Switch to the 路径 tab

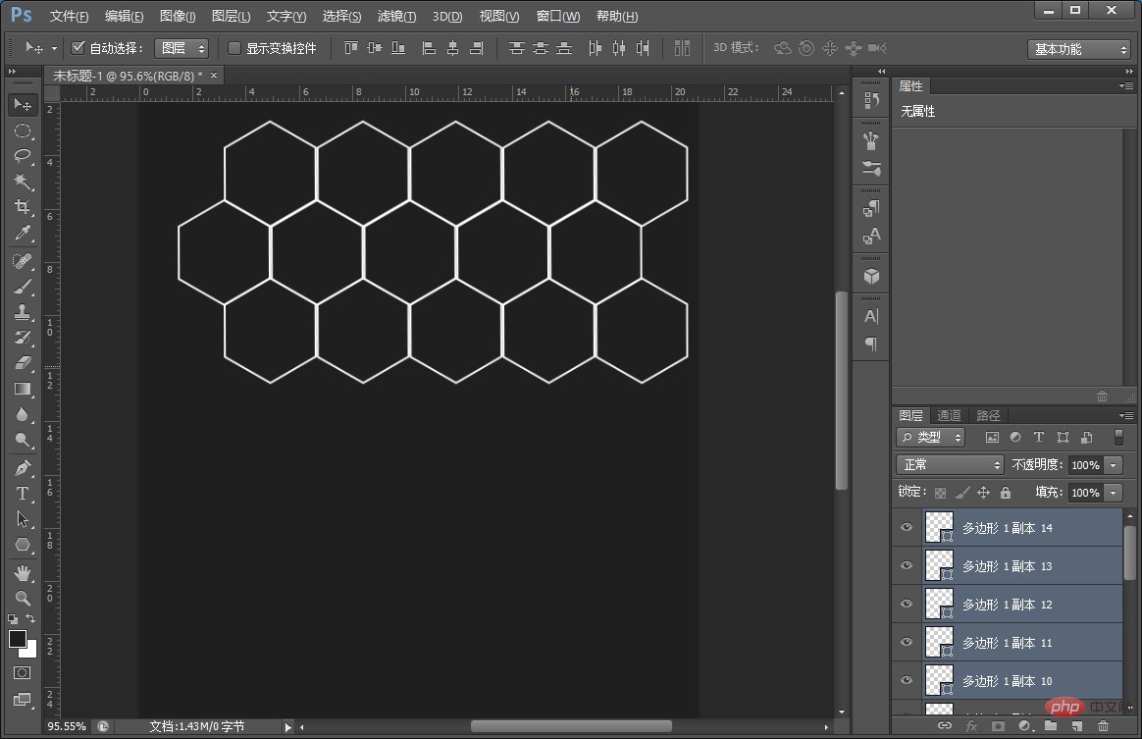coord(988,415)
